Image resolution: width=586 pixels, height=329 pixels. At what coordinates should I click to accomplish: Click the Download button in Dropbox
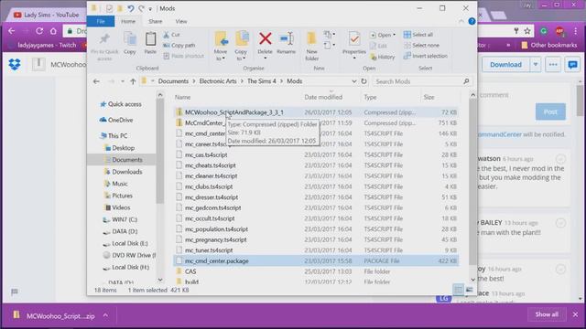tap(505, 65)
